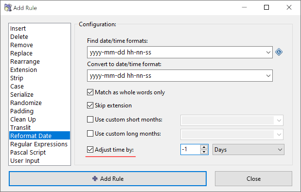Enable Use custom long months checkbox

point(90,134)
